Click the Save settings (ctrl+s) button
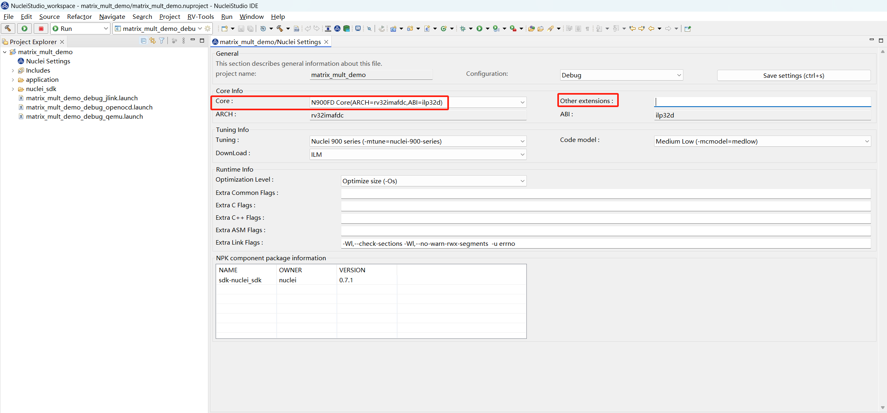This screenshot has height=413, width=887. click(794, 75)
